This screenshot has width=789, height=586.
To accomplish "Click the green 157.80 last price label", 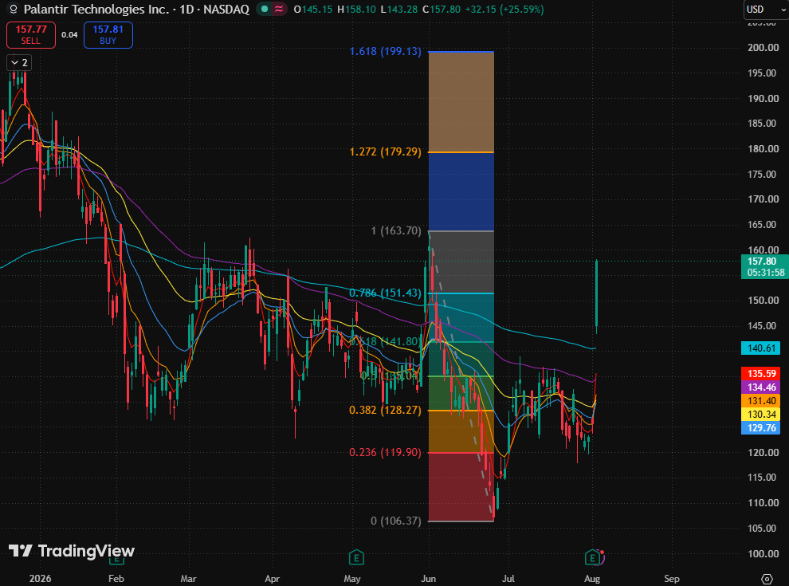I will coord(765,267).
